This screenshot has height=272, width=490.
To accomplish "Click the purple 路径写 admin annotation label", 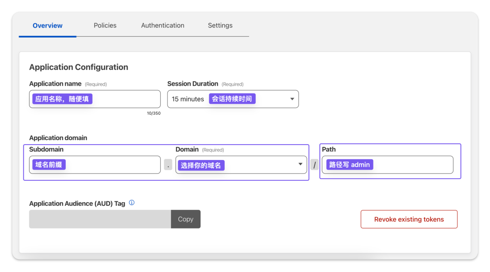I will pyautogui.click(x=349, y=165).
